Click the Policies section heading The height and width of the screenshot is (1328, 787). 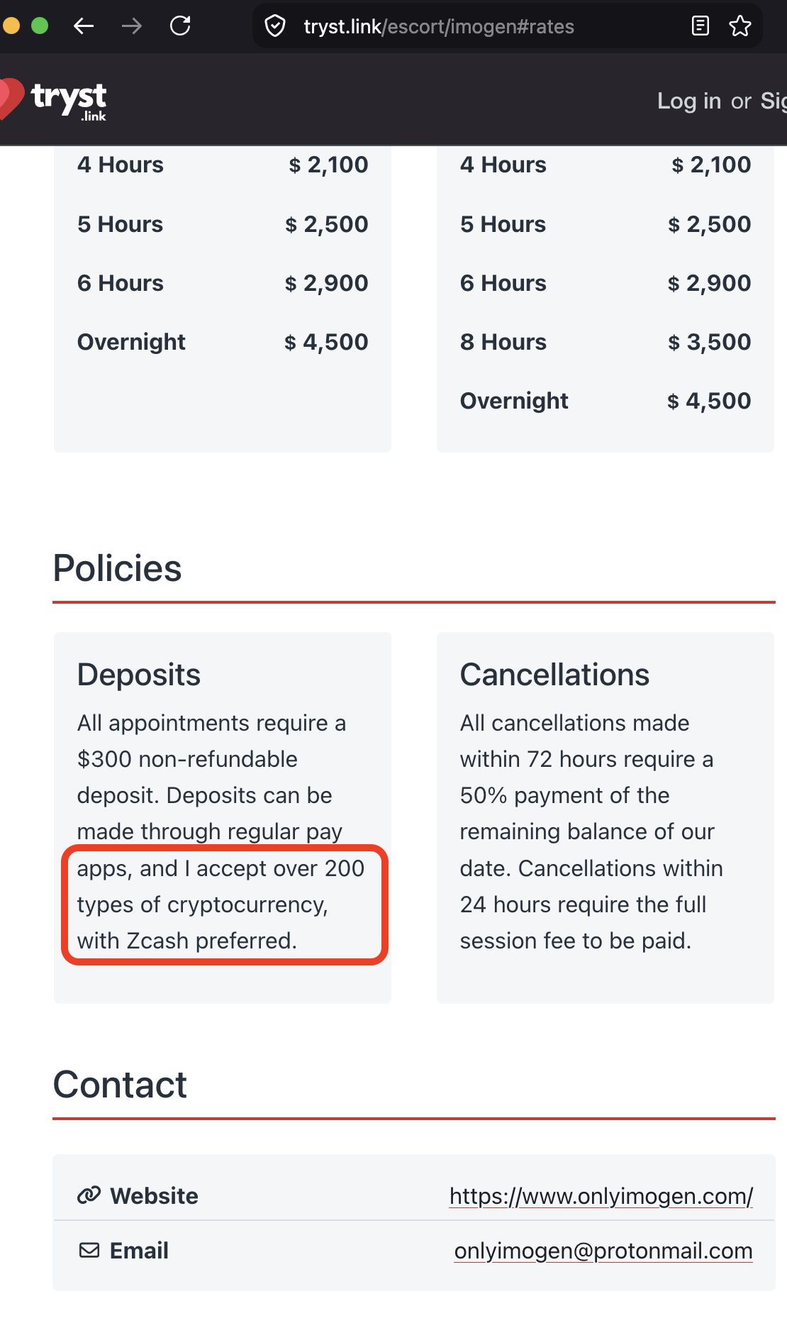click(118, 568)
